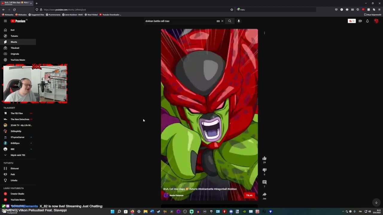Open the volume speaker tray icon
Viewport: 383px width, 215px height.
[x=369, y=212]
